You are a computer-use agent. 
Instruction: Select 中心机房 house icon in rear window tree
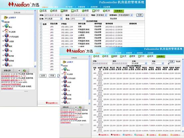click(7, 31)
